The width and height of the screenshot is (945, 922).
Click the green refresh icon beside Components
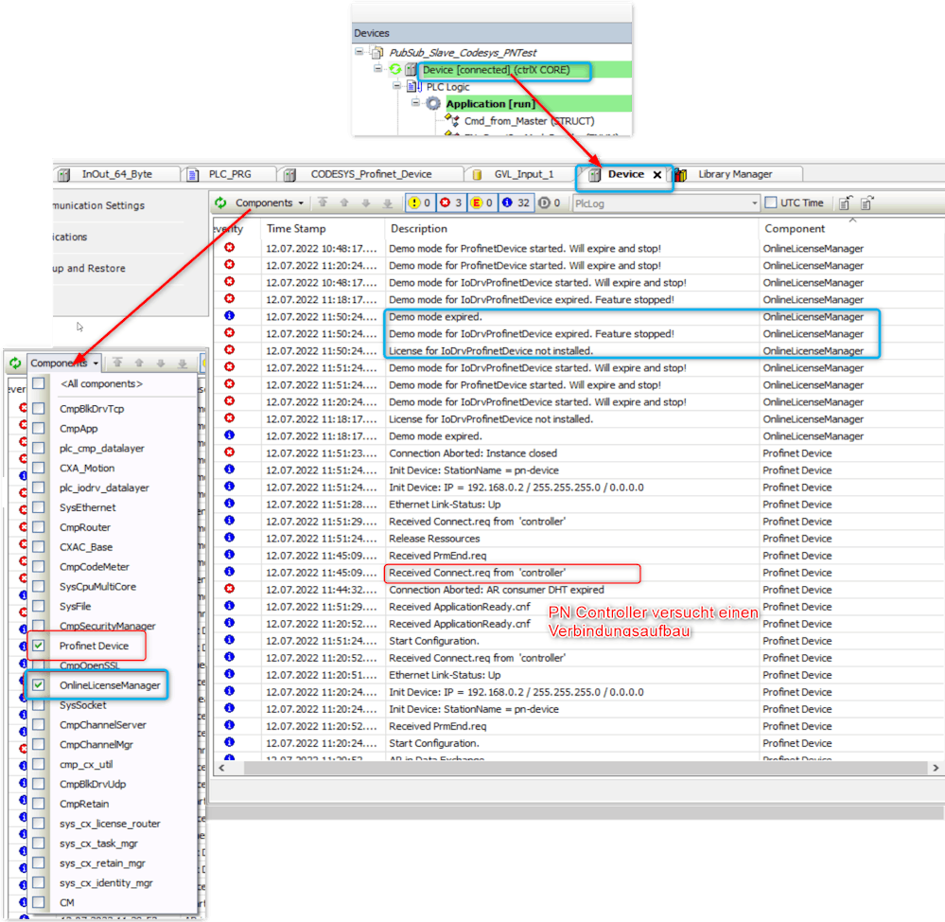220,203
